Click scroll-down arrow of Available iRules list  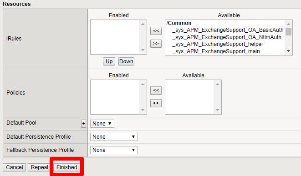point(288,51)
